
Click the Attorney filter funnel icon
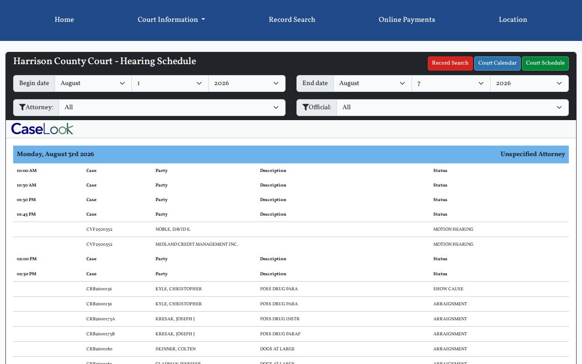click(x=22, y=107)
